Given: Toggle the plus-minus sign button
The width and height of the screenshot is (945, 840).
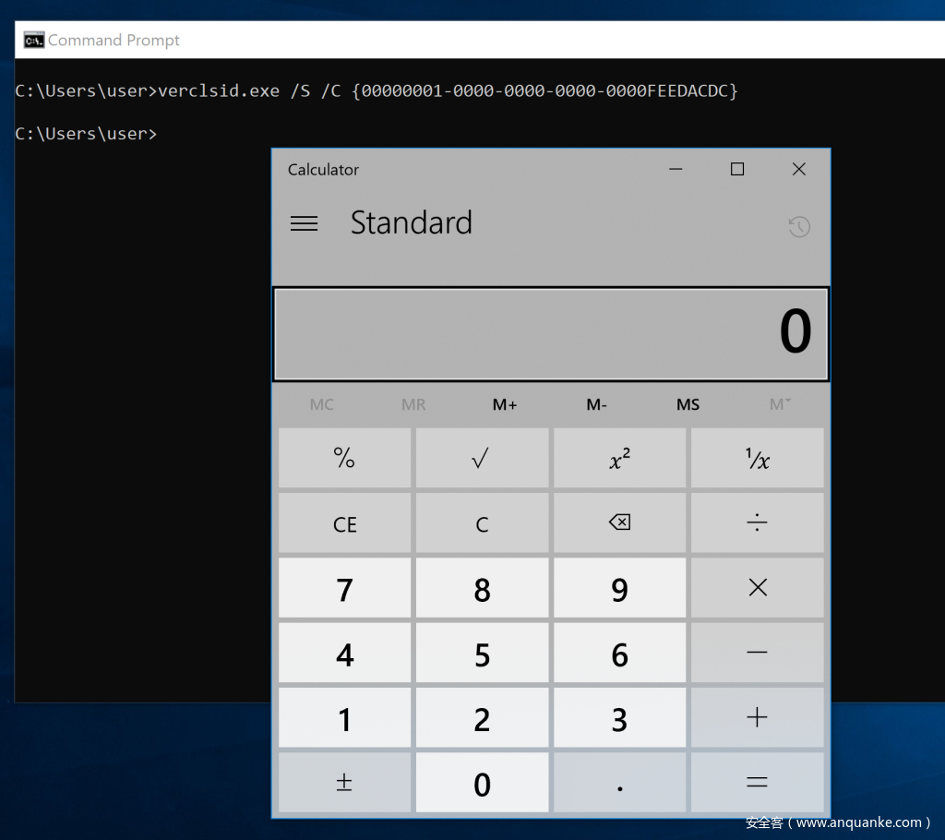Looking at the screenshot, I should click(344, 783).
